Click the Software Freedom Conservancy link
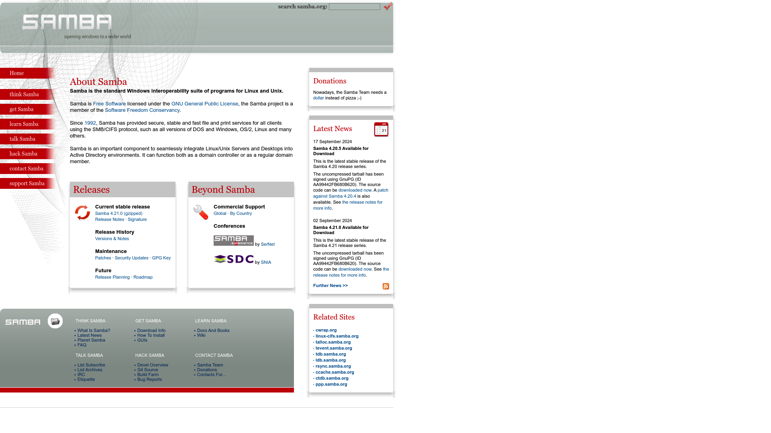 pyautogui.click(x=143, y=109)
